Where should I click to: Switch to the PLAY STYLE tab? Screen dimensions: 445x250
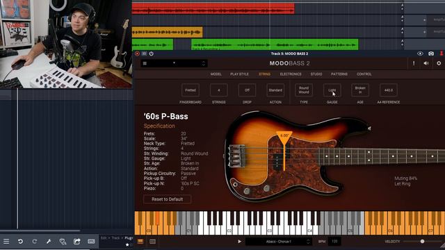[239, 74]
